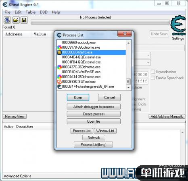Open Settings via the Cheat Engine logo
188x181 pixels.
(x=178, y=25)
